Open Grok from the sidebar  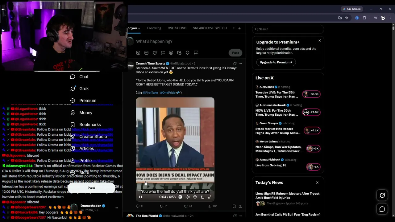(80, 89)
